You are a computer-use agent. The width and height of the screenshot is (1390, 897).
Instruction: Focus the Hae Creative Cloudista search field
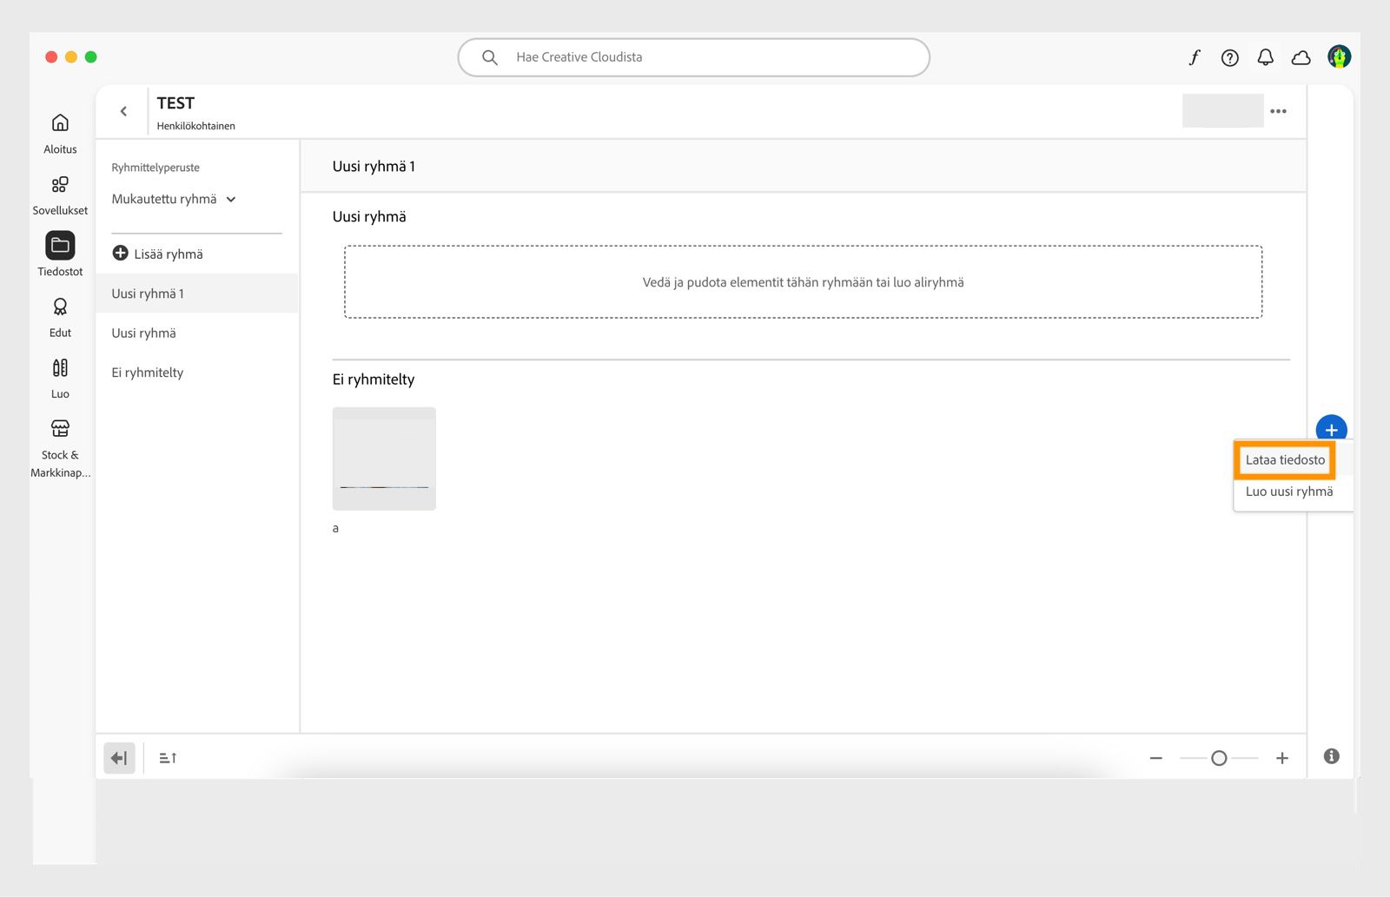(694, 57)
